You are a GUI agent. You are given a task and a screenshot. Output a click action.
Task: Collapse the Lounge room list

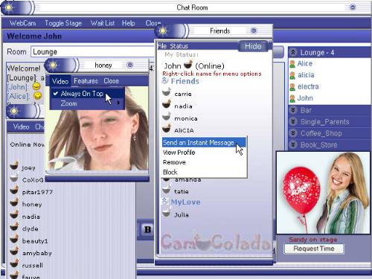pyautogui.click(x=293, y=52)
